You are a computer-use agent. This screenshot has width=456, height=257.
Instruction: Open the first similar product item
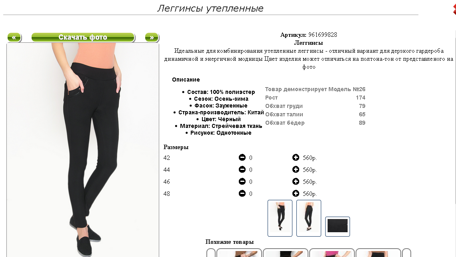pos(239,253)
